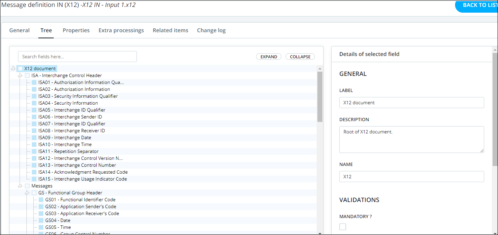The image size is (498, 235).
Task: Click the node icon for X12 document
Action: tap(20, 69)
